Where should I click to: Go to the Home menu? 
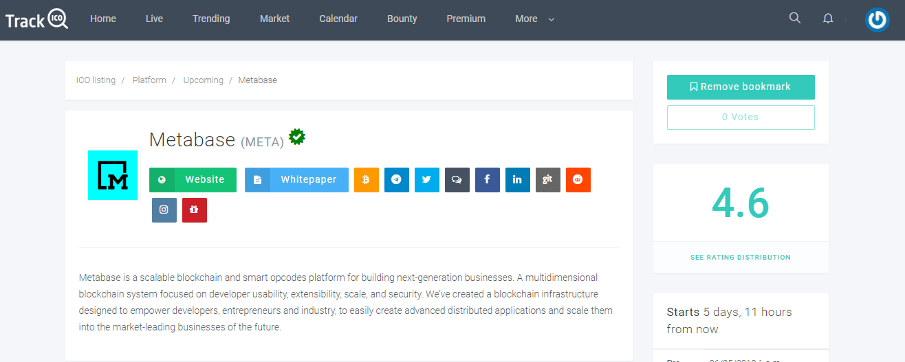(x=103, y=19)
